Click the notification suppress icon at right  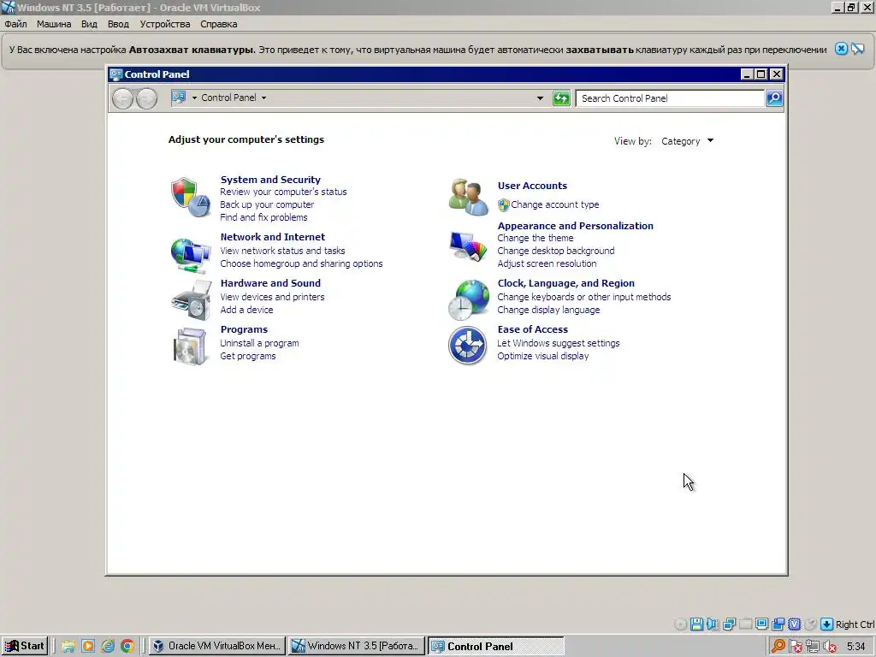point(857,49)
